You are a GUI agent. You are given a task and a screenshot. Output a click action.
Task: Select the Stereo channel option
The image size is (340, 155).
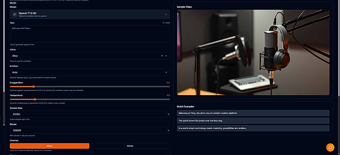tap(130, 146)
